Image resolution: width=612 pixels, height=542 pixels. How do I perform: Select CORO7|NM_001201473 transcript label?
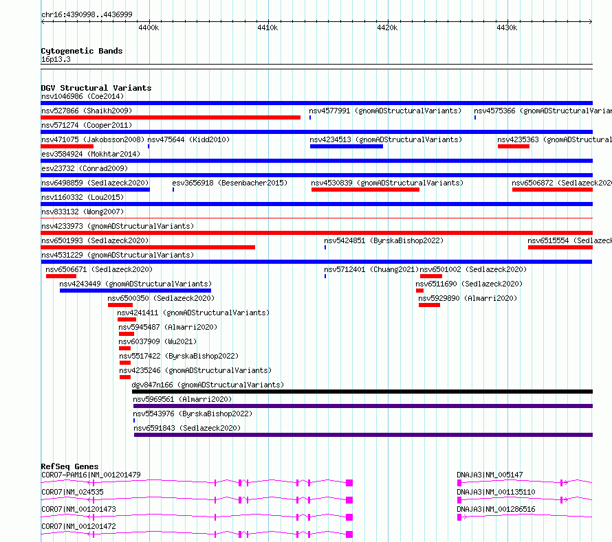(78, 509)
